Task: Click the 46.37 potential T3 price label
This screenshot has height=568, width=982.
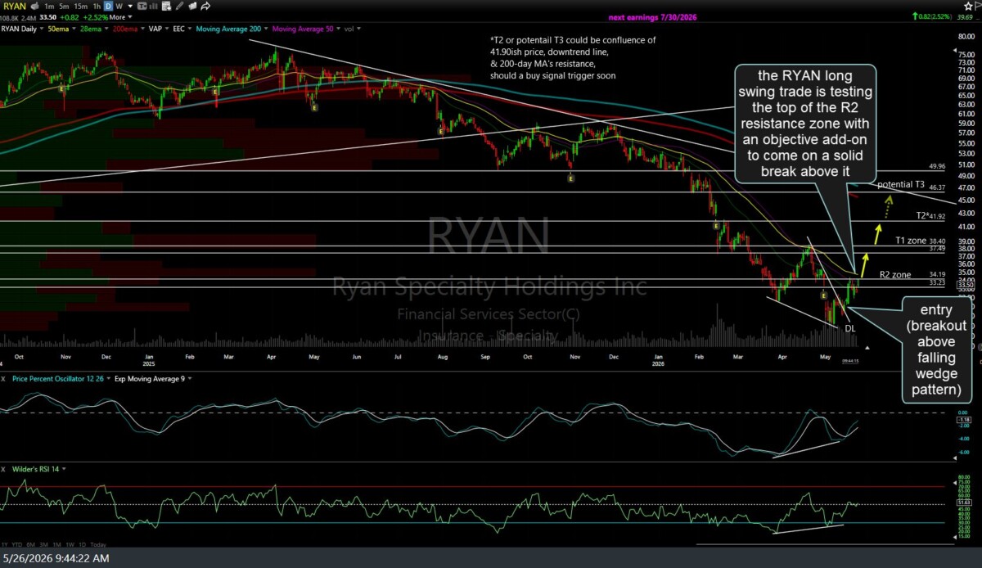Action: tap(938, 187)
